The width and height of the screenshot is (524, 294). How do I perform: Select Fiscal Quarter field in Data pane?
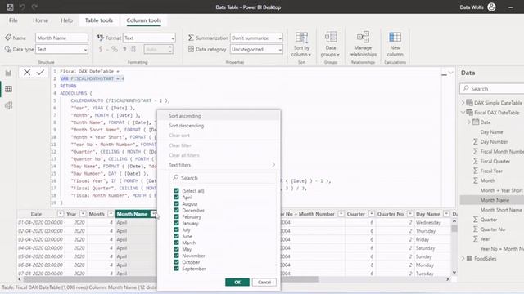click(495, 161)
